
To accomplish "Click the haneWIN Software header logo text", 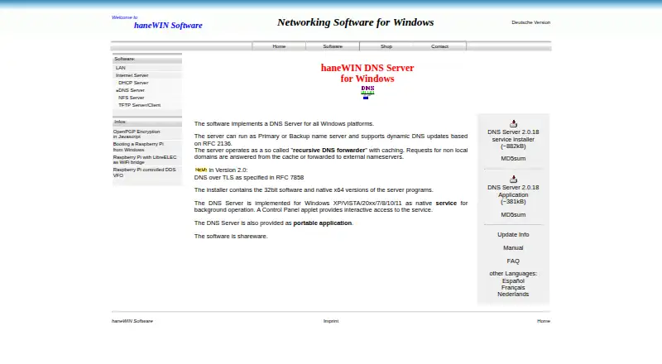I will point(168,26).
